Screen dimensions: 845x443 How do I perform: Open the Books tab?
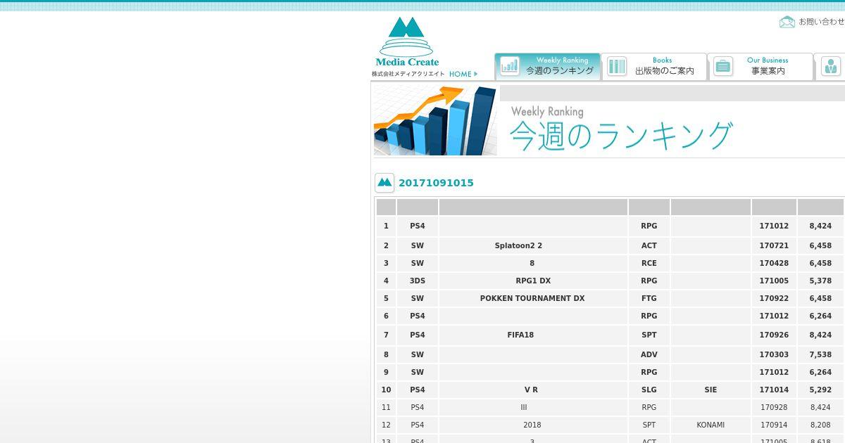click(654, 66)
